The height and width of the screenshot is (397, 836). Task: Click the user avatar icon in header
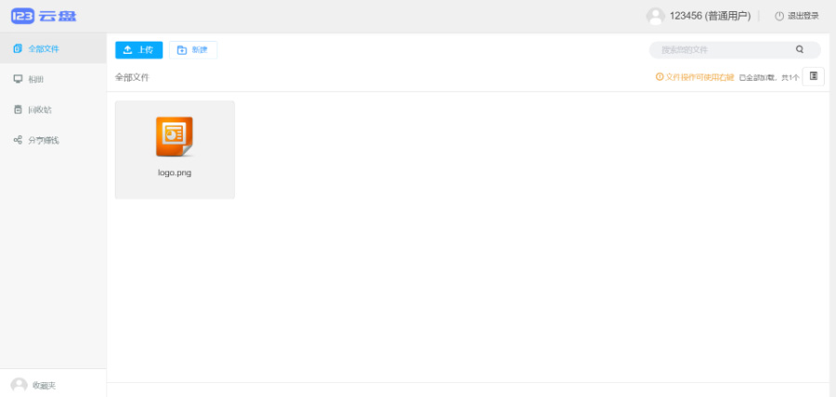click(x=656, y=16)
